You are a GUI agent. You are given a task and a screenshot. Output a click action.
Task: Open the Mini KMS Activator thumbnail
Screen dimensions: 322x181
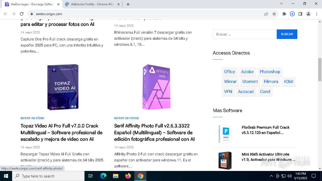225,160
